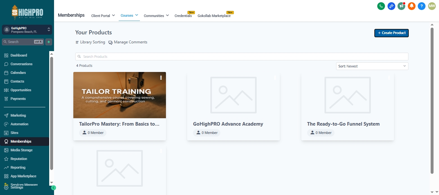Collapse the sidebar with green arrow

[54, 188]
